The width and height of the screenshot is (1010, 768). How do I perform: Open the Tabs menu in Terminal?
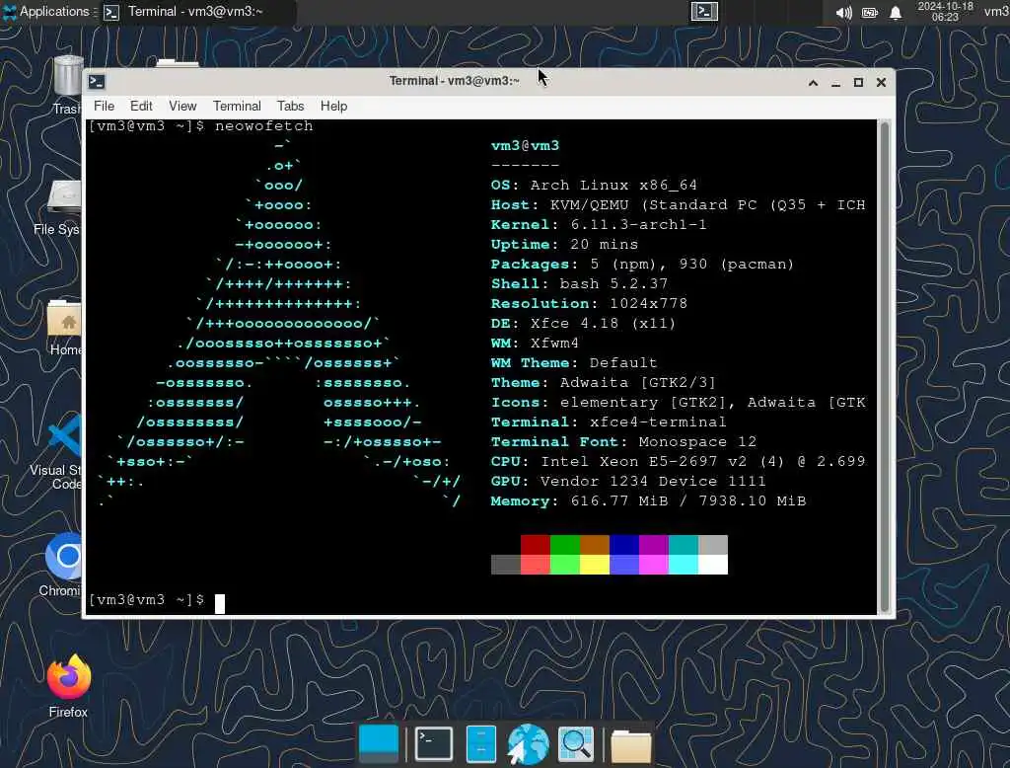tap(291, 106)
